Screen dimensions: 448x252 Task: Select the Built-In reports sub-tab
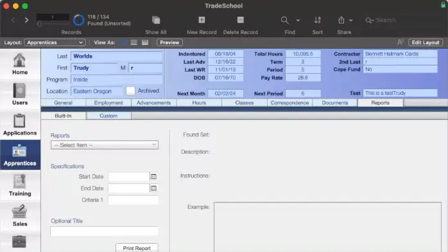(x=63, y=116)
